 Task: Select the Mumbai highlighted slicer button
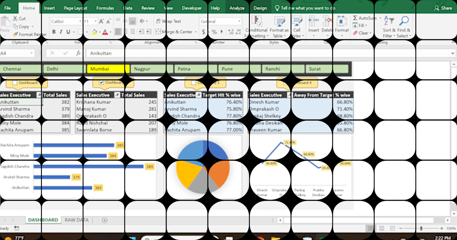coord(108,69)
